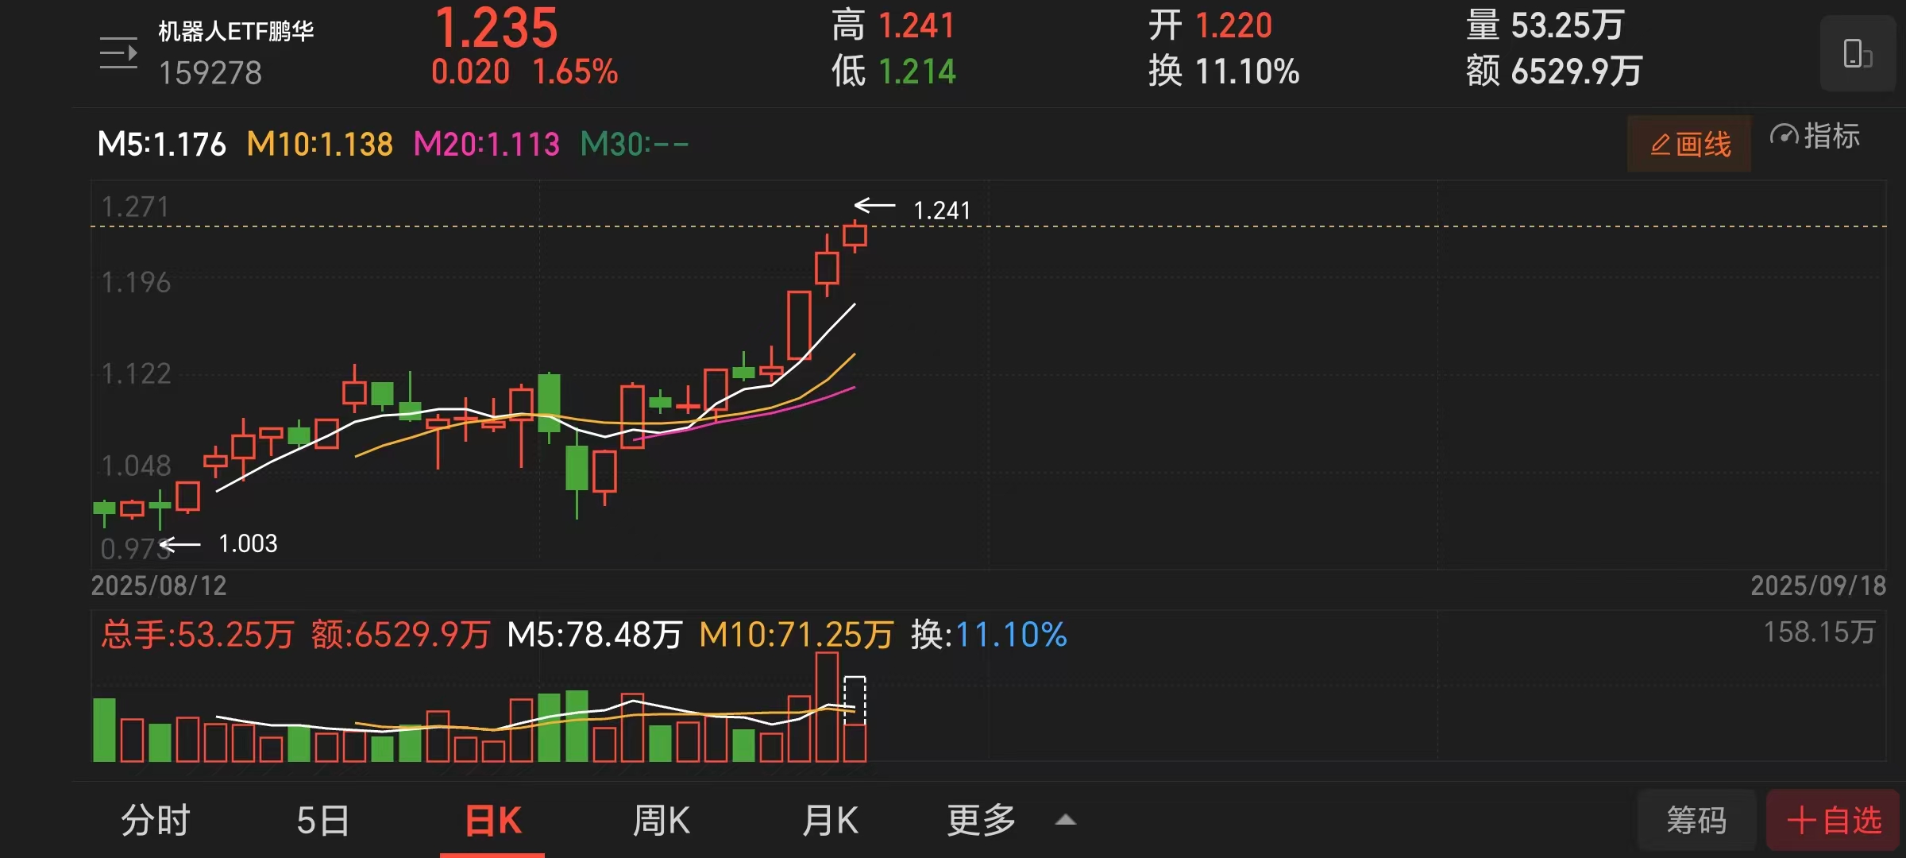Select the 日K daily candlestick tab

pos(492,820)
